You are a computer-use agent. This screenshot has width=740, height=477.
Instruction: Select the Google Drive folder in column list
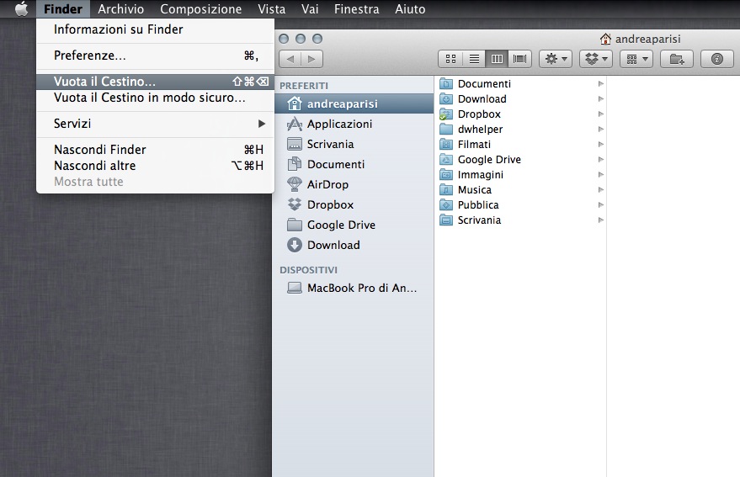click(x=521, y=160)
